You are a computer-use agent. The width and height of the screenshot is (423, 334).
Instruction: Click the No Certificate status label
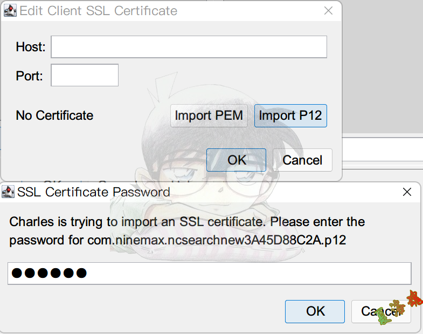(x=54, y=115)
